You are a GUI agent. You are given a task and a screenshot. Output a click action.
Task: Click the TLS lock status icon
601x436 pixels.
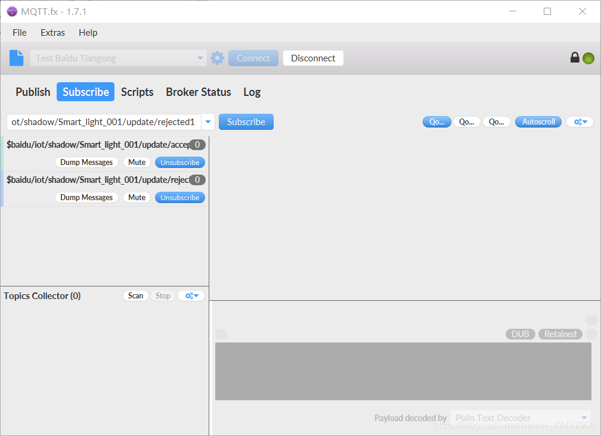point(575,57)
